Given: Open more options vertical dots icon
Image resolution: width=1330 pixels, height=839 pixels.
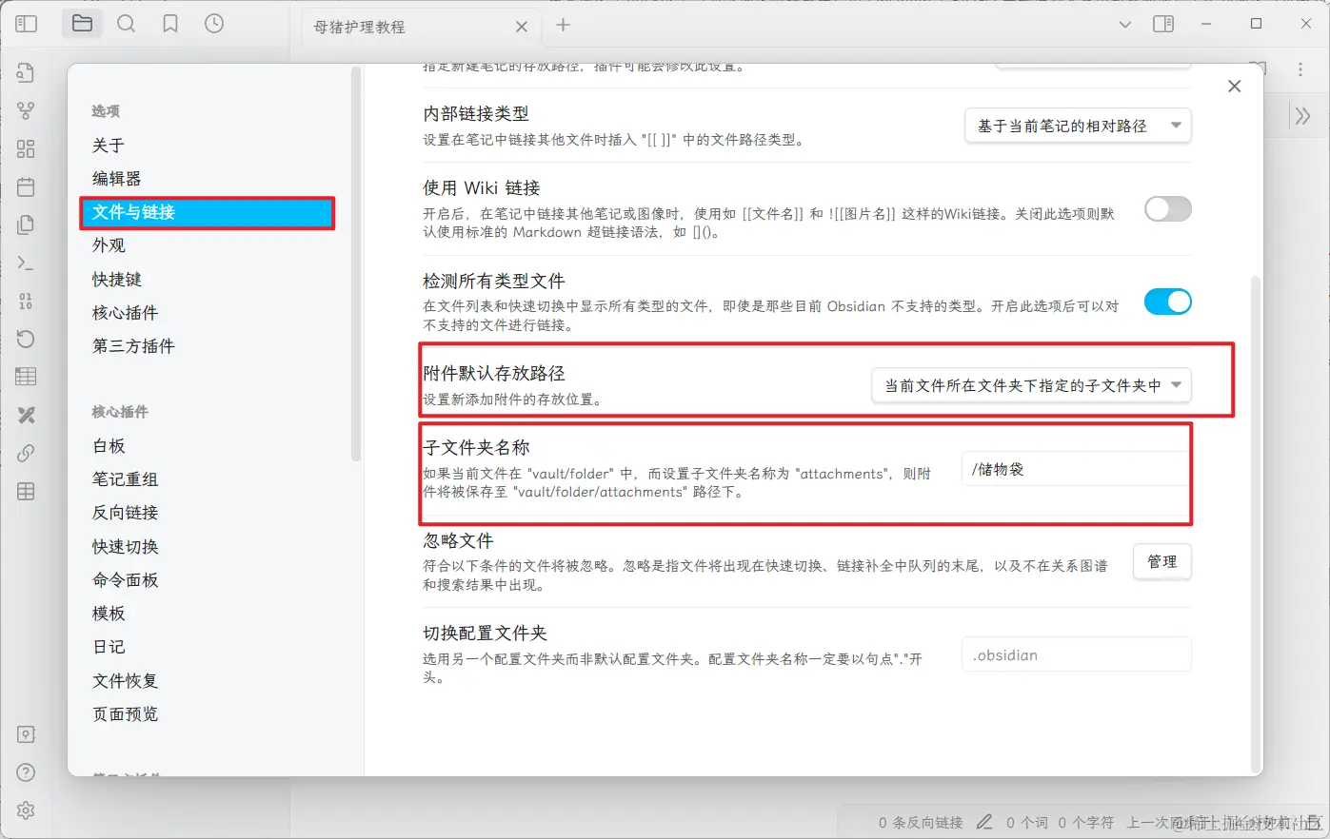Looking at the screenshot, I should 1300,69.
